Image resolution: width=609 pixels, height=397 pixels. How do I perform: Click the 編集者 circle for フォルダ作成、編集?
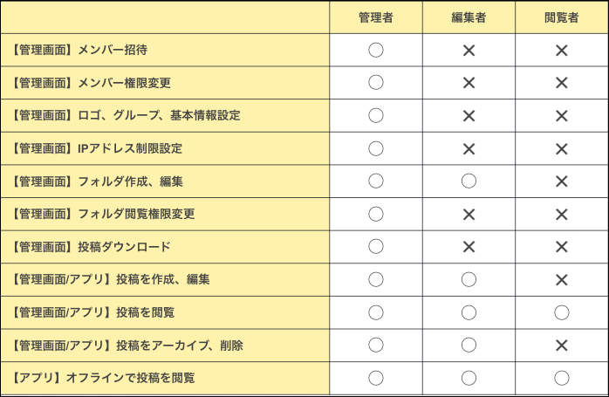(x=469, y=181)
